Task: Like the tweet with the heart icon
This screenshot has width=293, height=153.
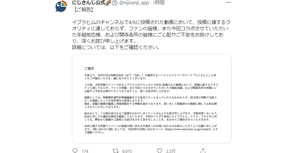Action: (x=160, y=150)
